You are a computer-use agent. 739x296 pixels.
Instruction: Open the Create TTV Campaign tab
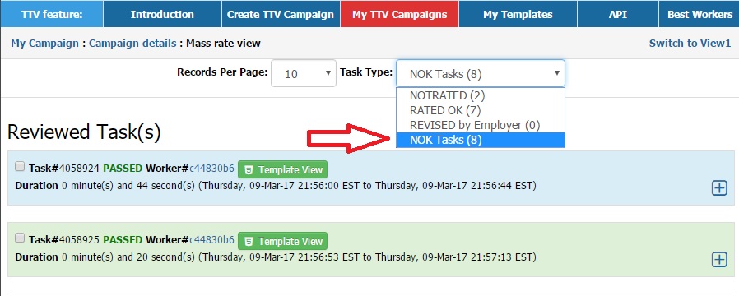coord(281,14)
